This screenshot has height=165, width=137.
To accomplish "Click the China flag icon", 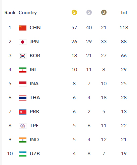I will (x=22, y=28).
